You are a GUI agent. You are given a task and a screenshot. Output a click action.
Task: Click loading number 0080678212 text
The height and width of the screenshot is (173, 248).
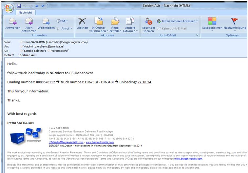coord(46,82)
